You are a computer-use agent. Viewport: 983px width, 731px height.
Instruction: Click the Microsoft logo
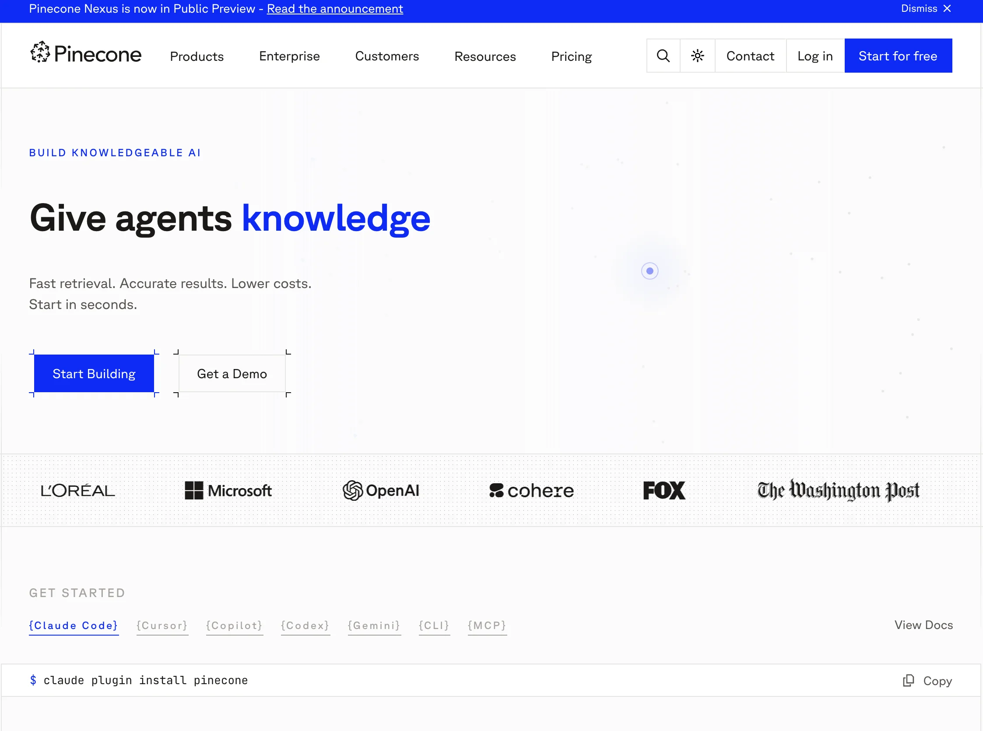pos(228,490)
